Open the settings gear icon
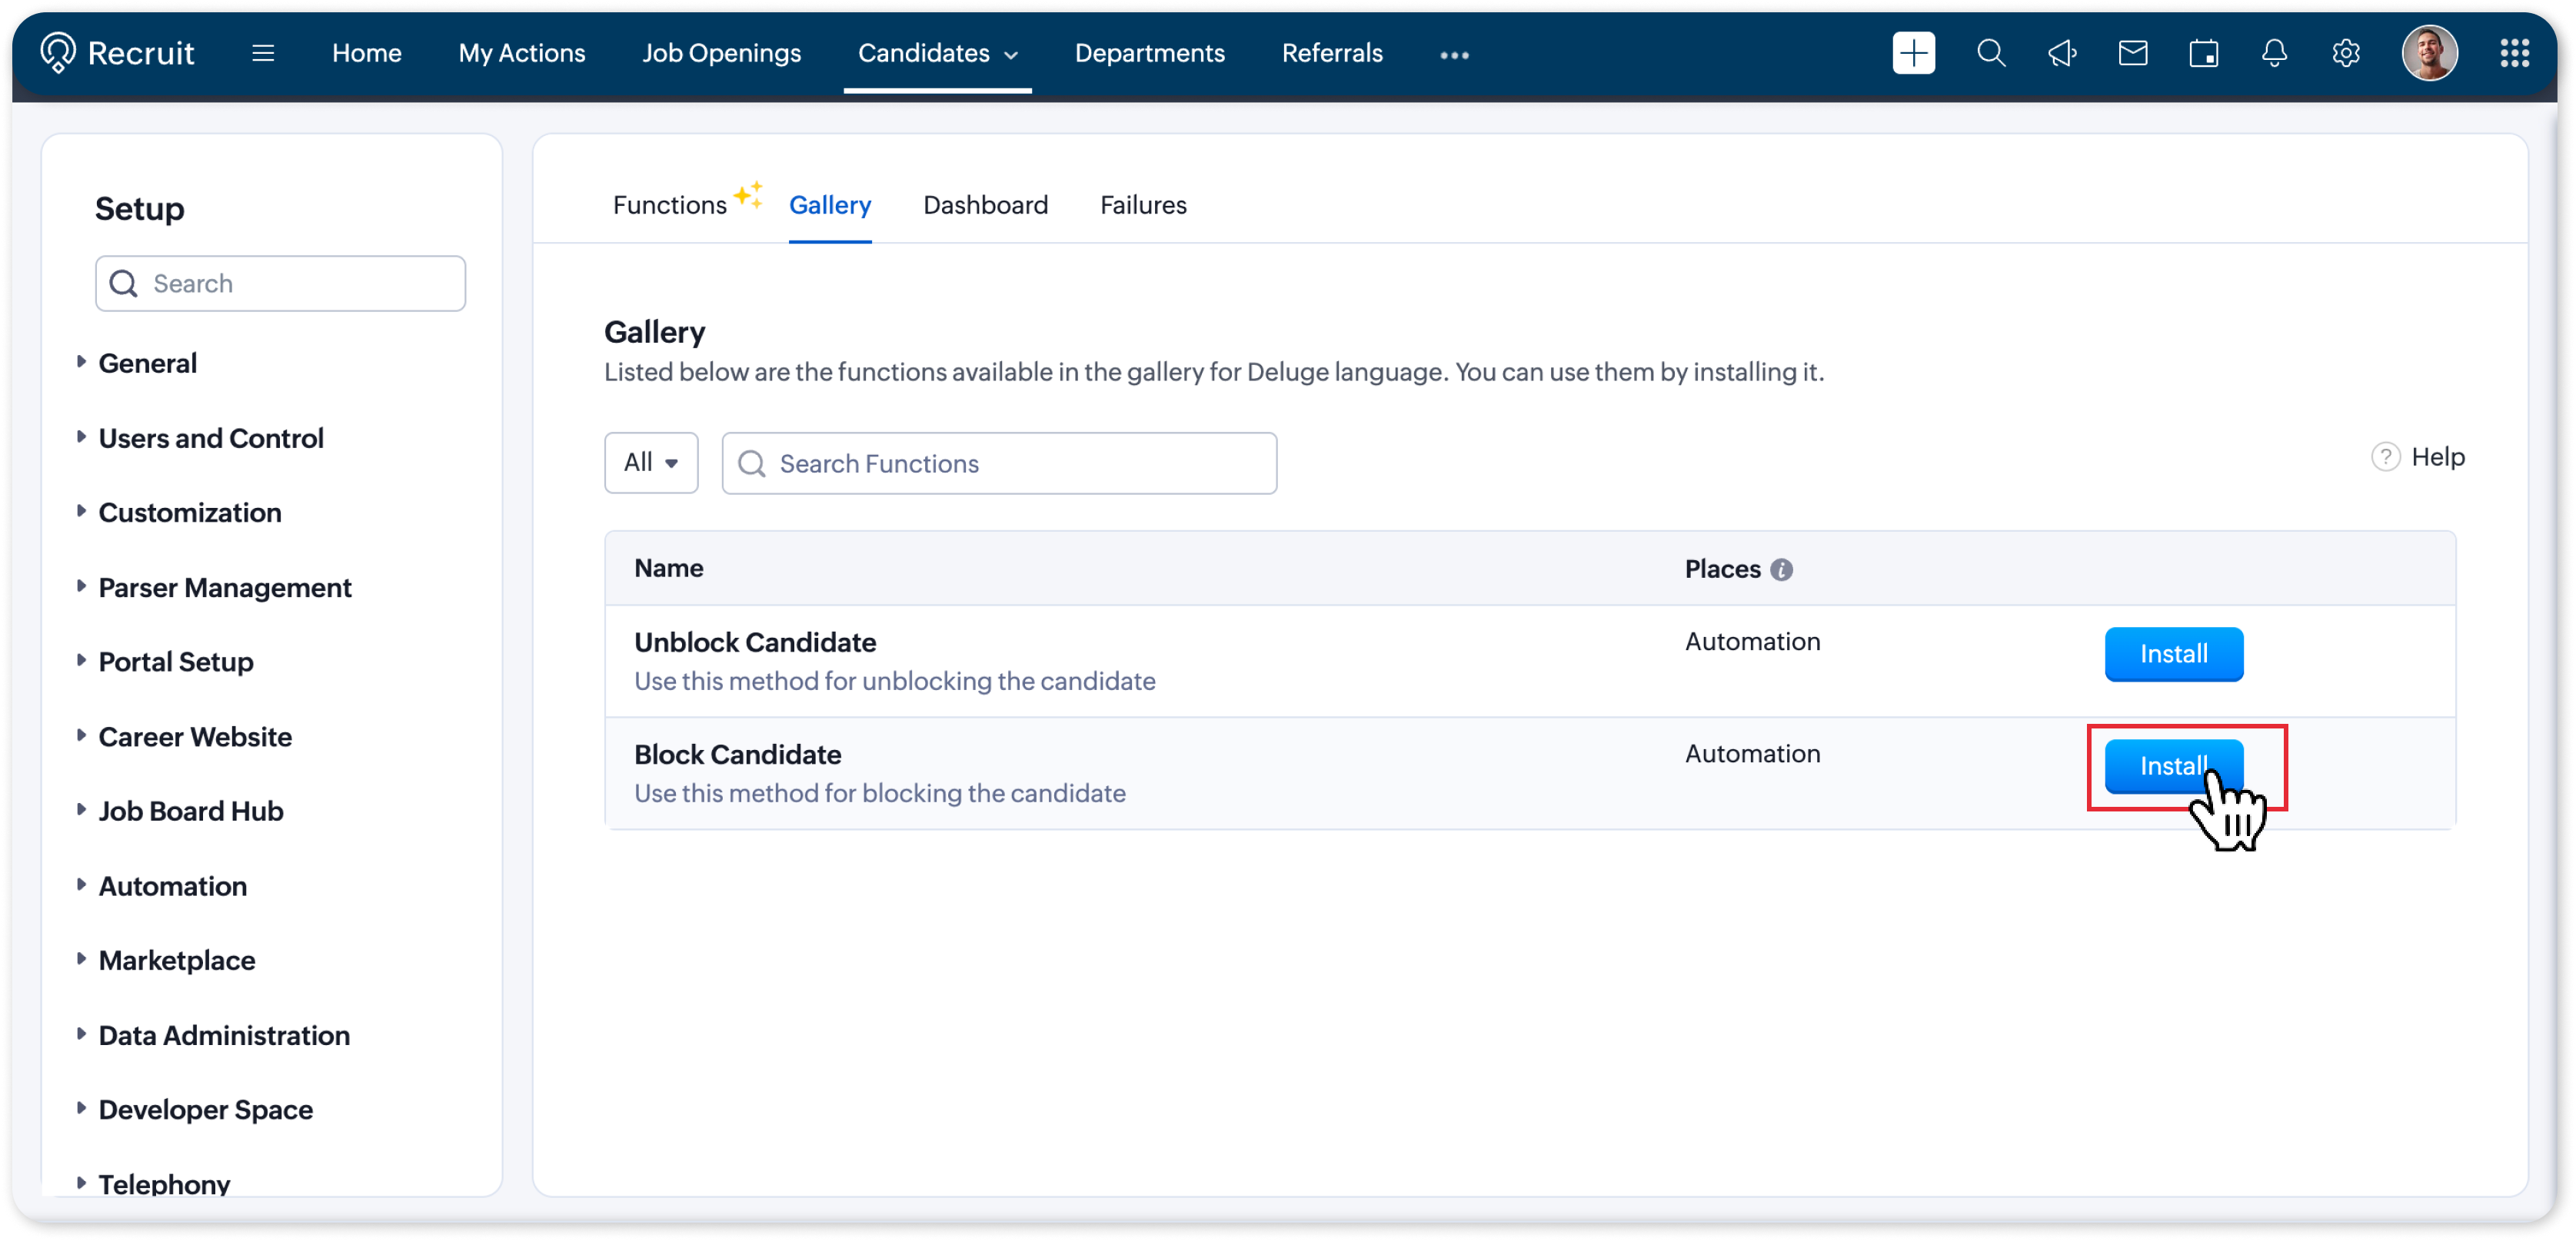The height and width of the screenshot is (1241, 2576). (x=2345, y=53)
